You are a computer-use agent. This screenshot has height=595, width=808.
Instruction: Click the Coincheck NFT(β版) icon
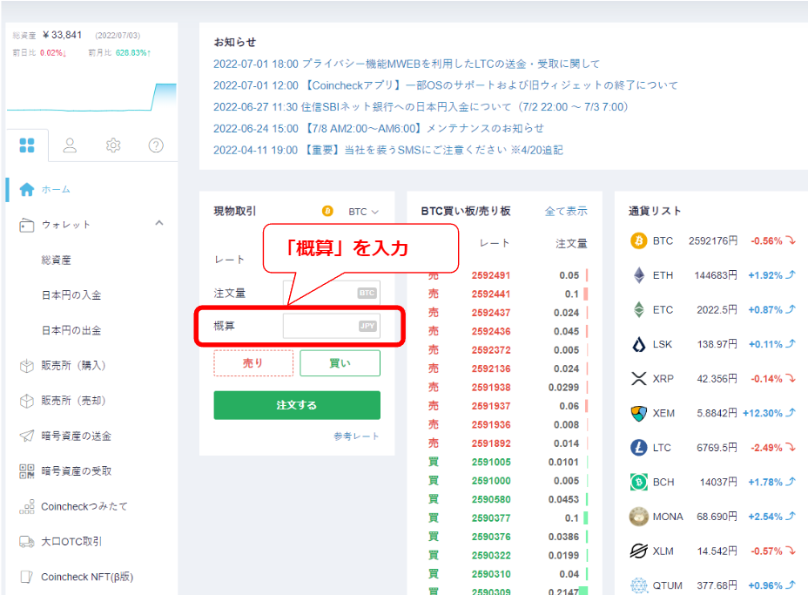click(x=27, y=577)
